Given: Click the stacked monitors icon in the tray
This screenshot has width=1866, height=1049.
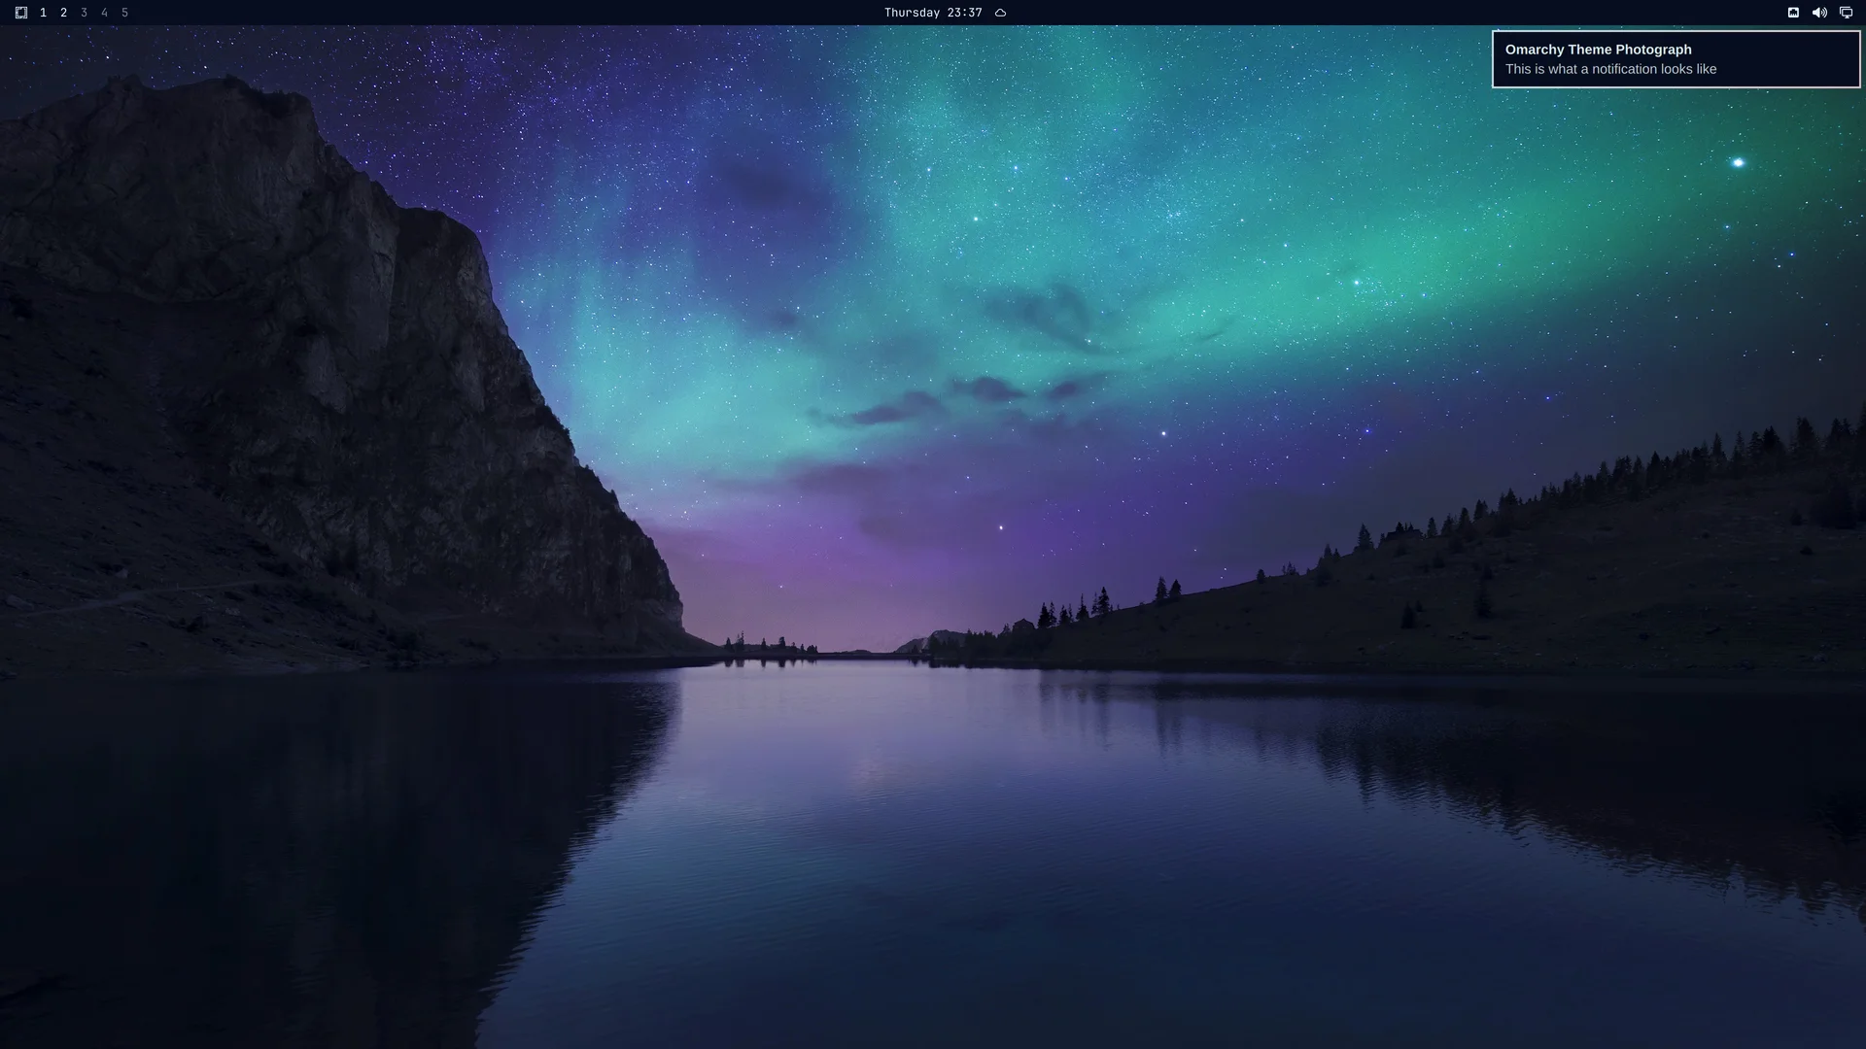Looking at the screenshot, I should (x=1846, y=13).
